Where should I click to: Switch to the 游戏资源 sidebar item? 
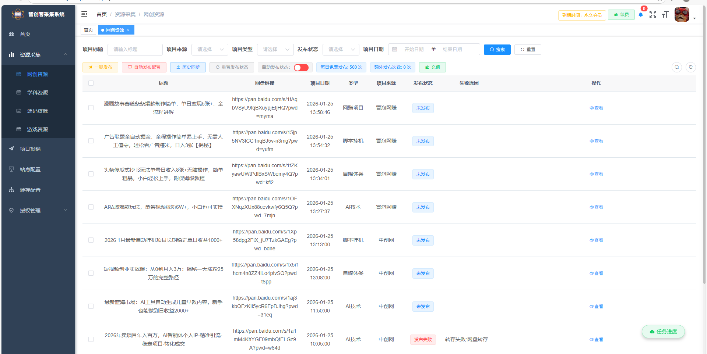coord(38,129)
